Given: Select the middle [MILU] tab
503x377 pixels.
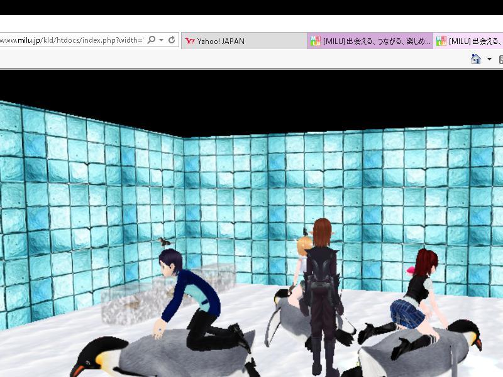Looking at the screenshot, I should pyautogui.click(x=371, y=41).
